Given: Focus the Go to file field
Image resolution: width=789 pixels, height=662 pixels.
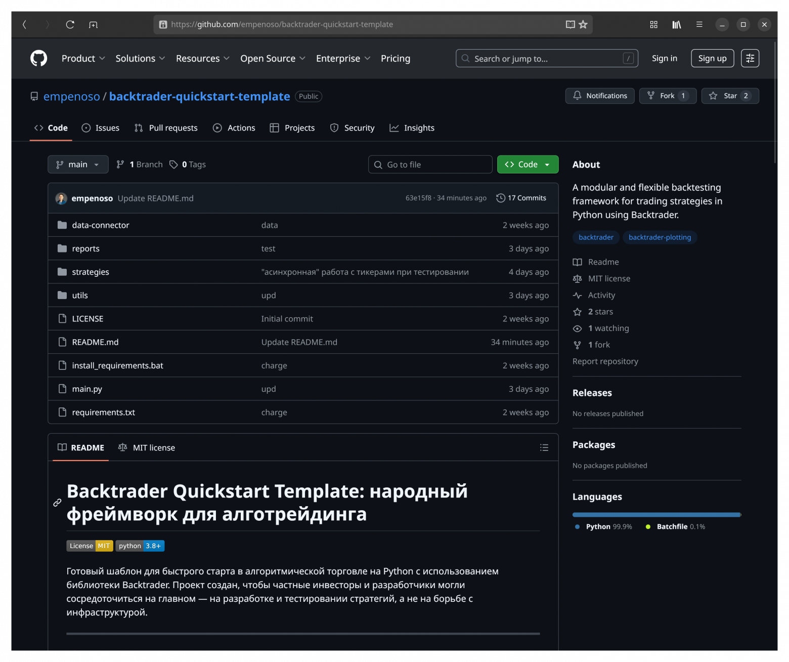Looking at the screenshot, I should point(430,164).
